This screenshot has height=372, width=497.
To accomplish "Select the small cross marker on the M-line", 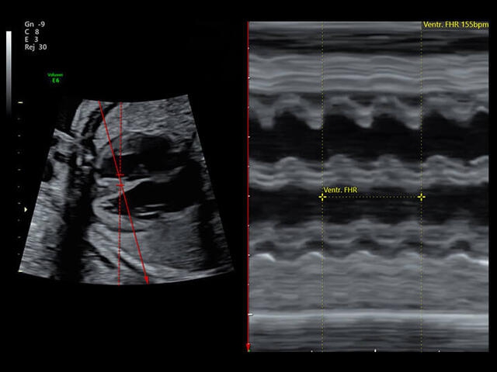I will [120, 184].
